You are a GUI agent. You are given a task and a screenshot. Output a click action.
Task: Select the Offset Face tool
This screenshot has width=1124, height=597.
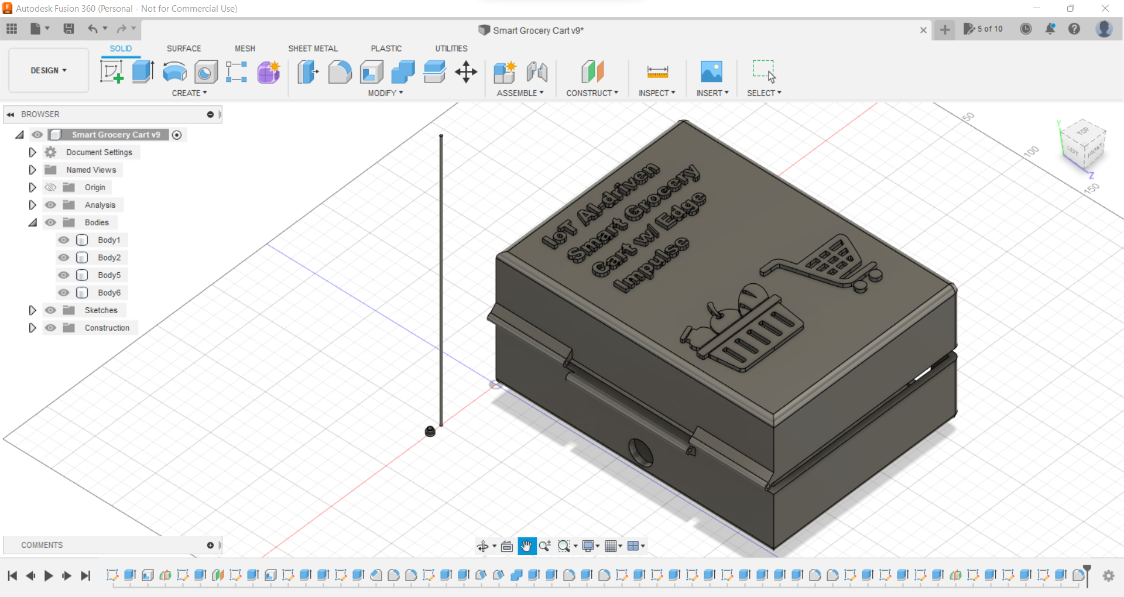point(434,72)
